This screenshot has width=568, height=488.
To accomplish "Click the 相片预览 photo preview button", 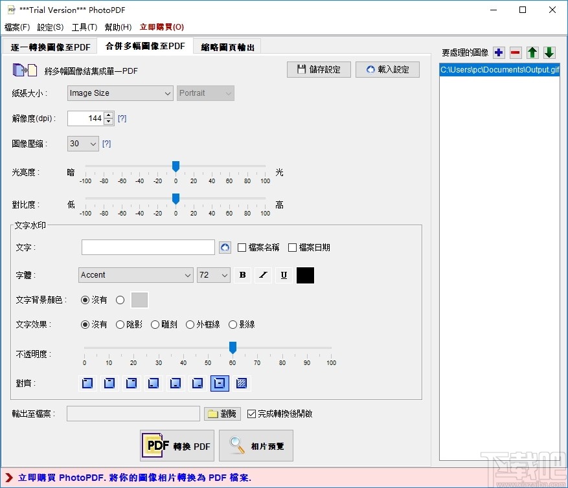I will click(x=256, y=445).
